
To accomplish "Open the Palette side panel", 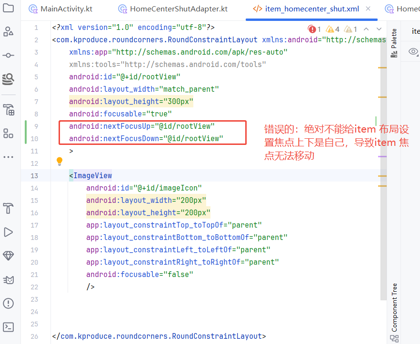I will click(394, 43).
